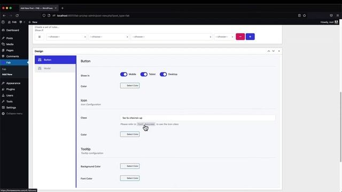The image size is (342, 192).
Task: Click the browser forward arrow
Action: (x=11, y=15)
